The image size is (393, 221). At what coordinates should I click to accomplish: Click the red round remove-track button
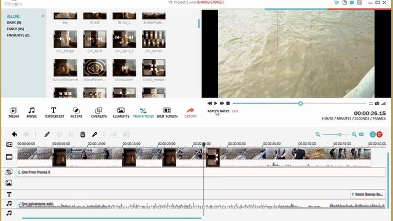coord(379,134)
